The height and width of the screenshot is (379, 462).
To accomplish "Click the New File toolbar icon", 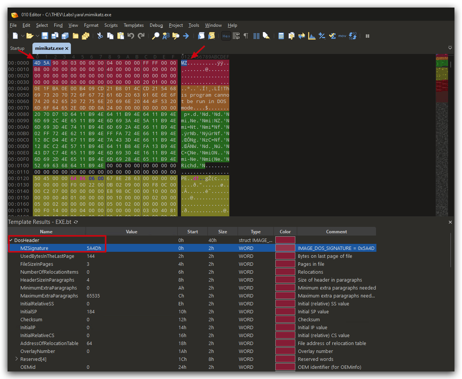I will tap(15, 36).
